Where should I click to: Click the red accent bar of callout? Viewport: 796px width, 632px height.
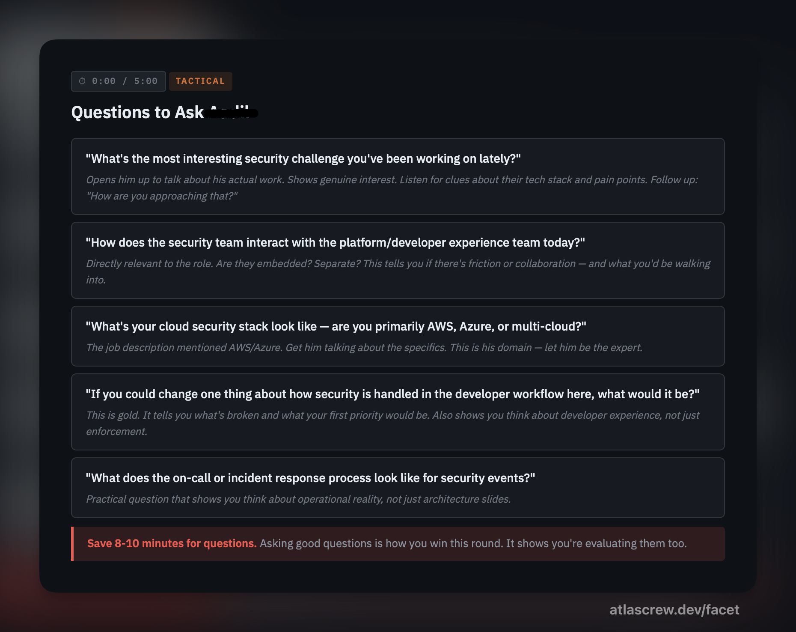pyautogui.click(x=72, y=543)
